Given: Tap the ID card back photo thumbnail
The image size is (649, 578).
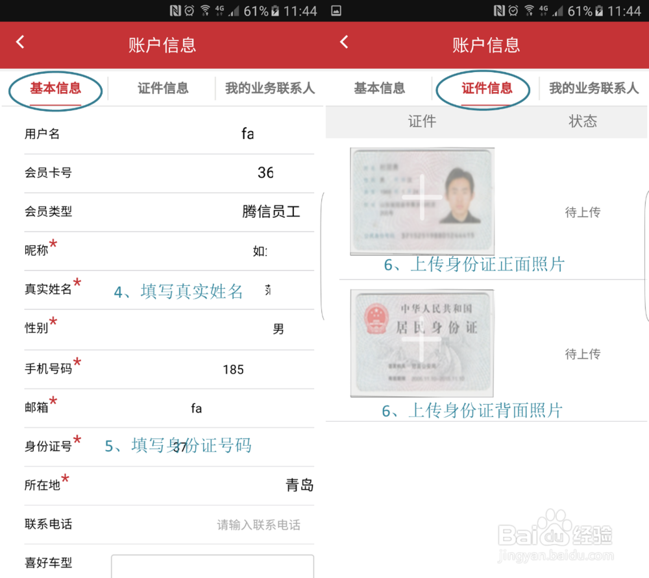Looking at the screenshot, I should pos(422,343).
